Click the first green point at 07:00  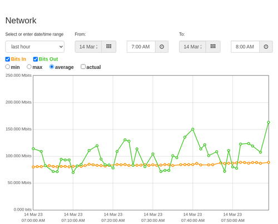click(x=33, y=148)
